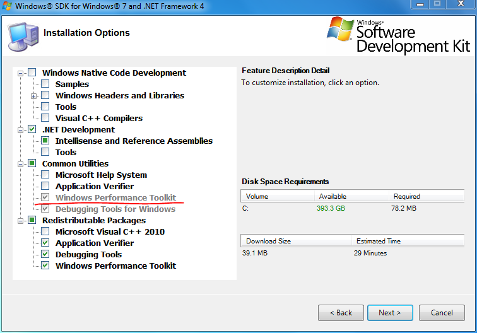Close the SDK setup window
477x333 pixels.
coord(461,4)
